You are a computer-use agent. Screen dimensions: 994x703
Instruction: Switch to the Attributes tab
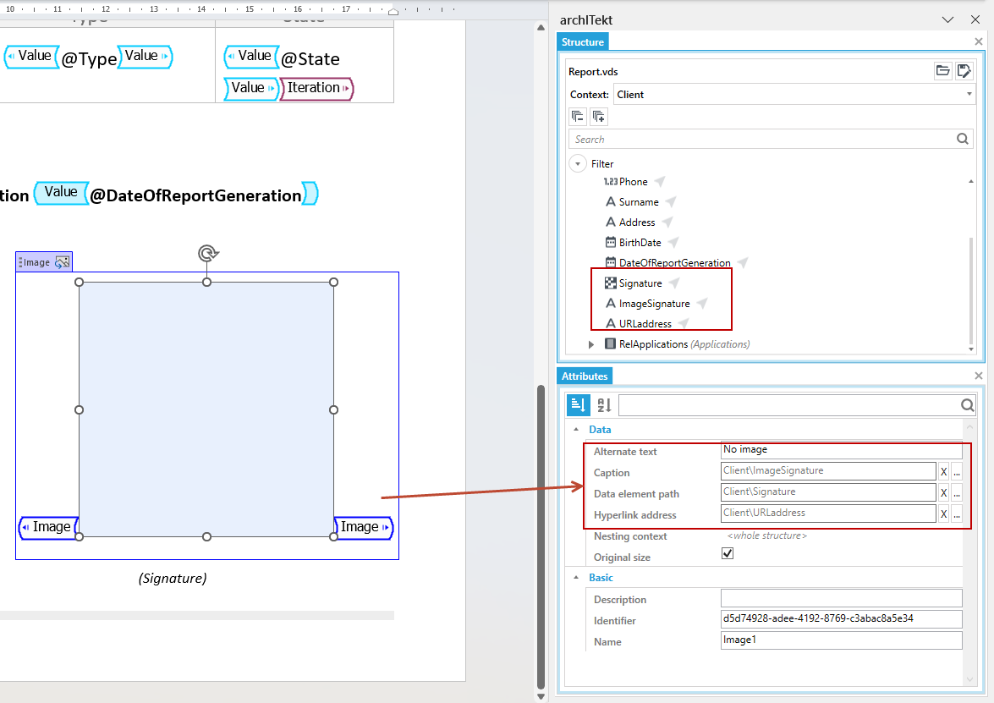(x=585, y=376)
